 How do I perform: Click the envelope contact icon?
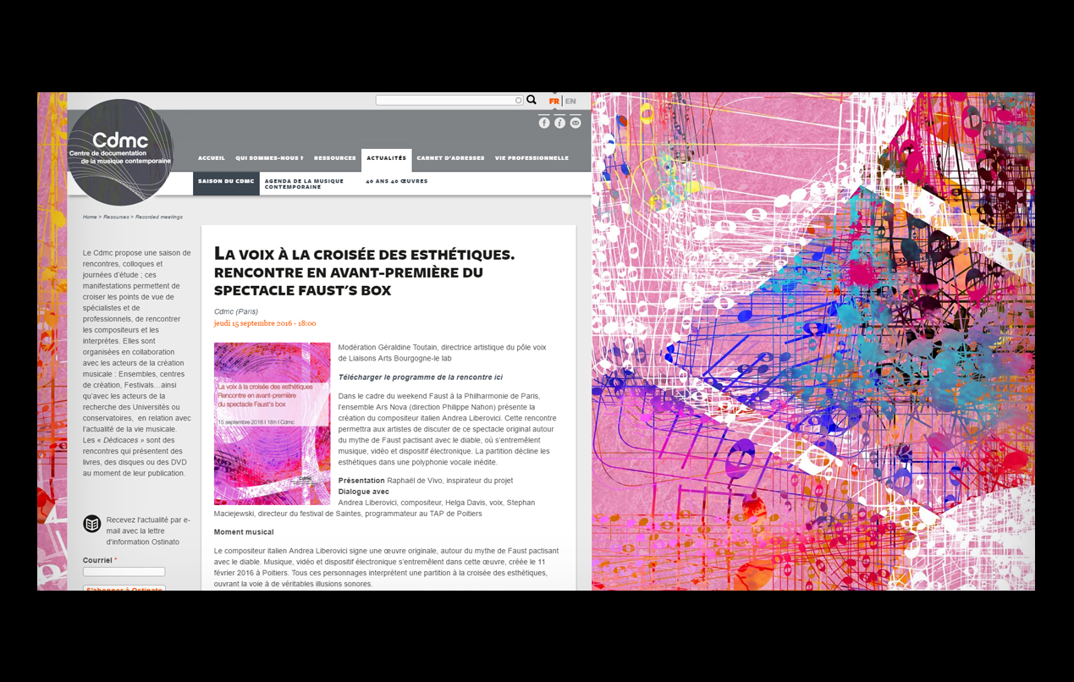click(x=576, y=123)
